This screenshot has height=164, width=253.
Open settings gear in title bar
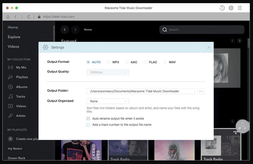coord(231,8)
